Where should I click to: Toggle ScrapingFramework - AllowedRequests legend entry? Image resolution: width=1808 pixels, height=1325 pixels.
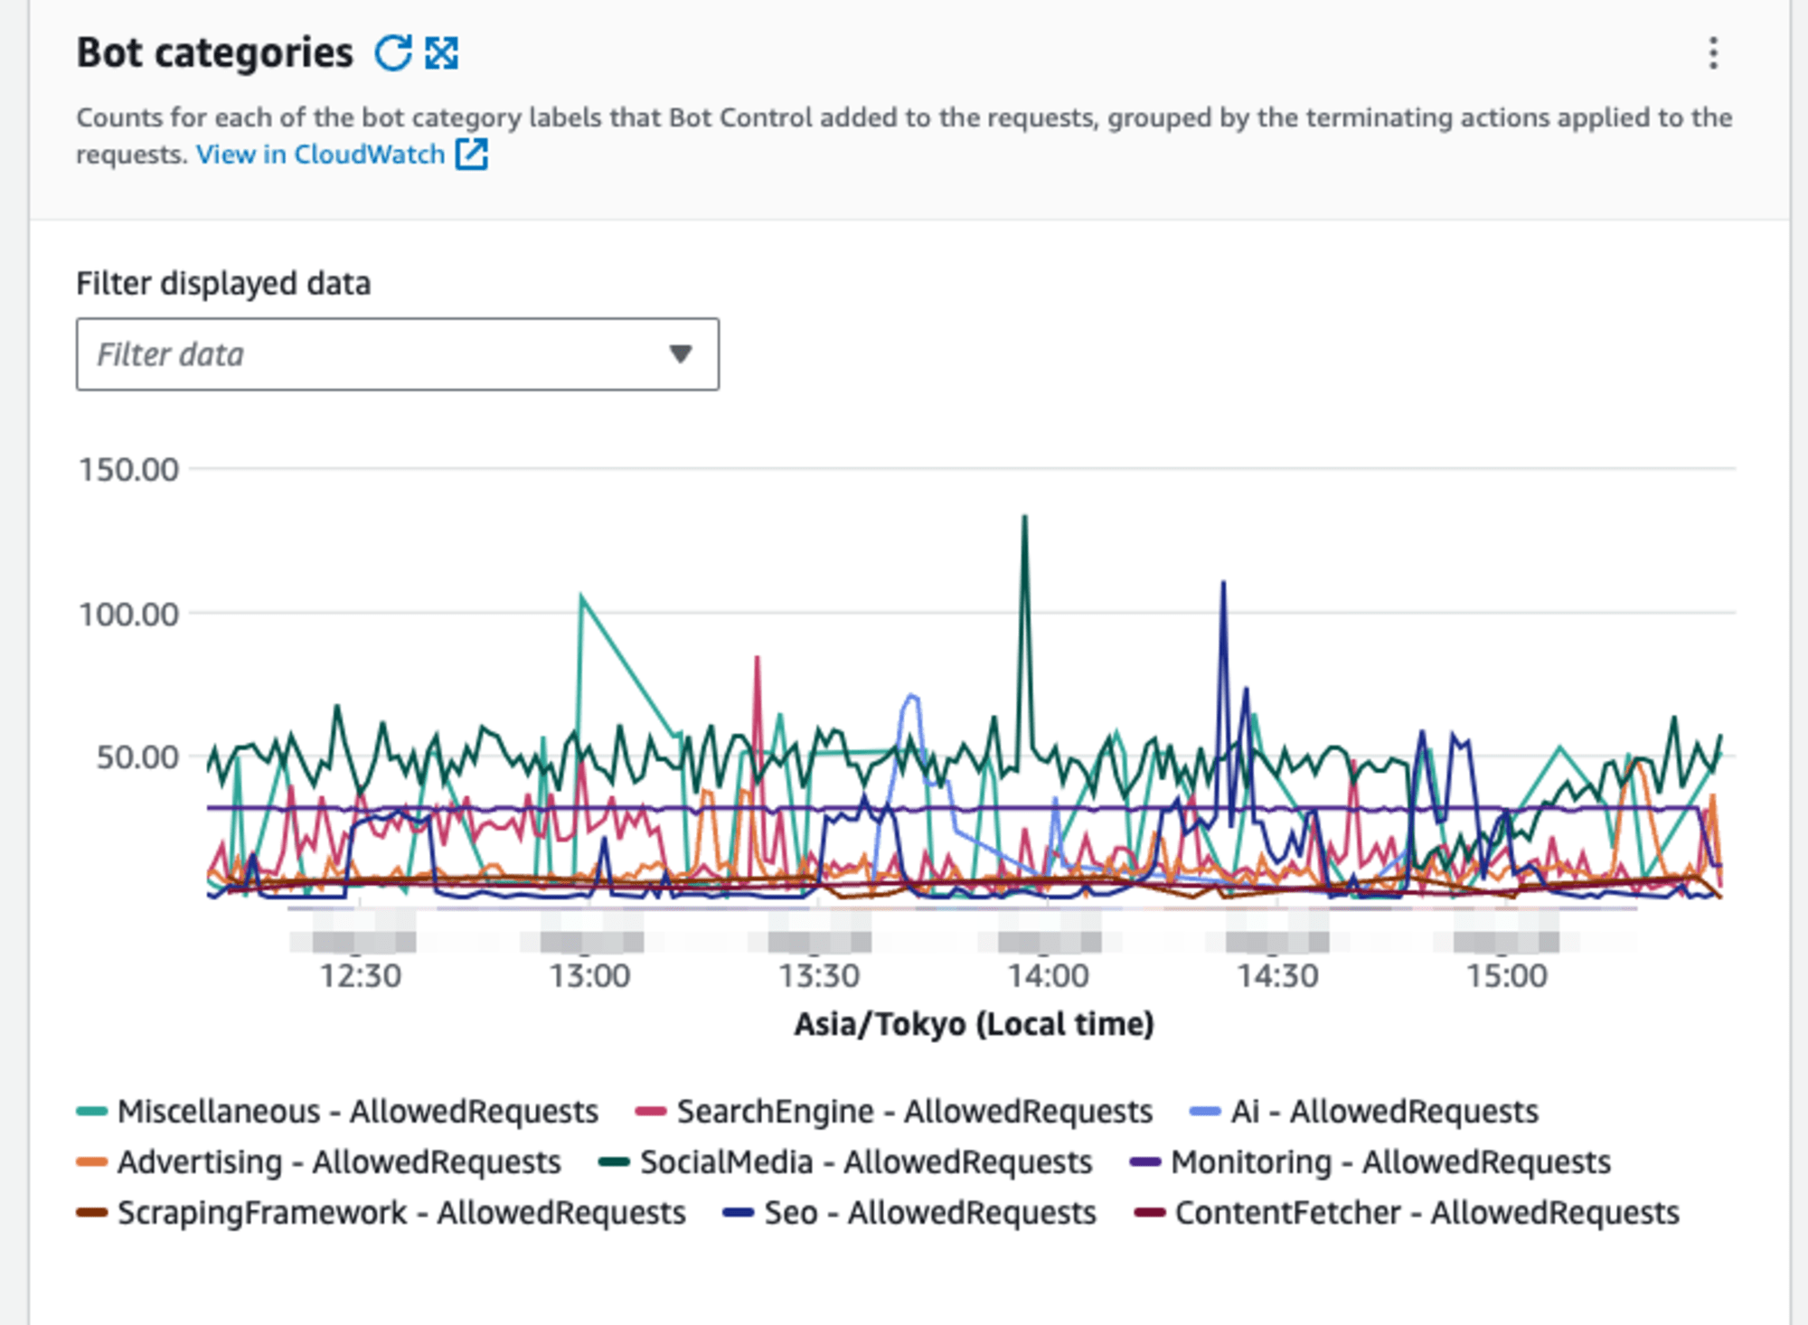point(381,1212)
